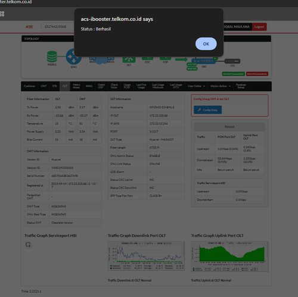Screen dimensions: 298x297
Task: Click the grid icon in the browser toolbar
Action: [2, 14]
